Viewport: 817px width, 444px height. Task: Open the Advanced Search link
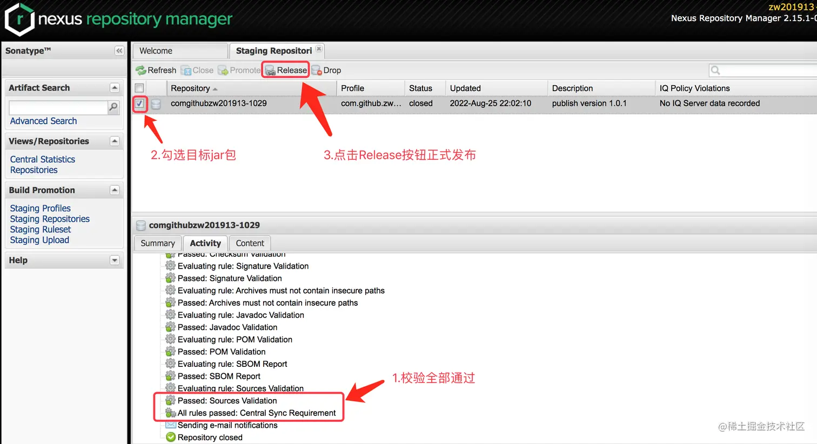(43, 121)
